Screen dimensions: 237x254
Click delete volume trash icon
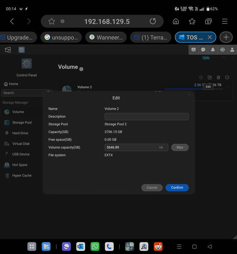click(x=218, y=77)
